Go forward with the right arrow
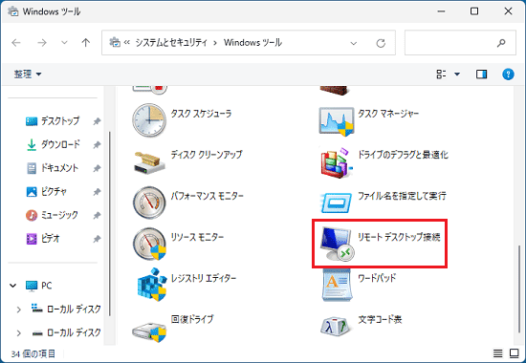 [42, 43]
